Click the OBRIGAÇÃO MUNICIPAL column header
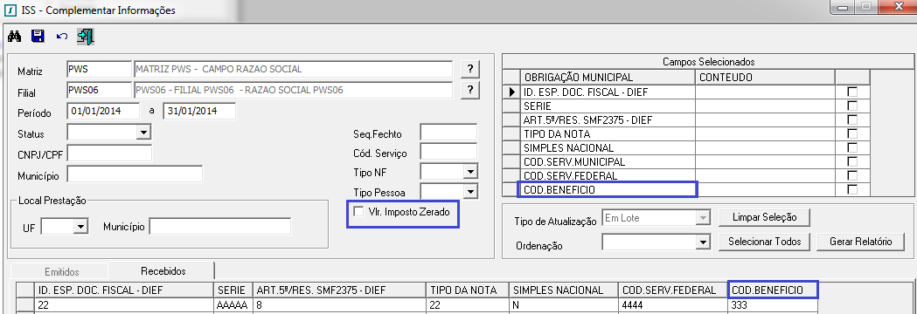Viewport: 917px width, 314px height. 607,77
